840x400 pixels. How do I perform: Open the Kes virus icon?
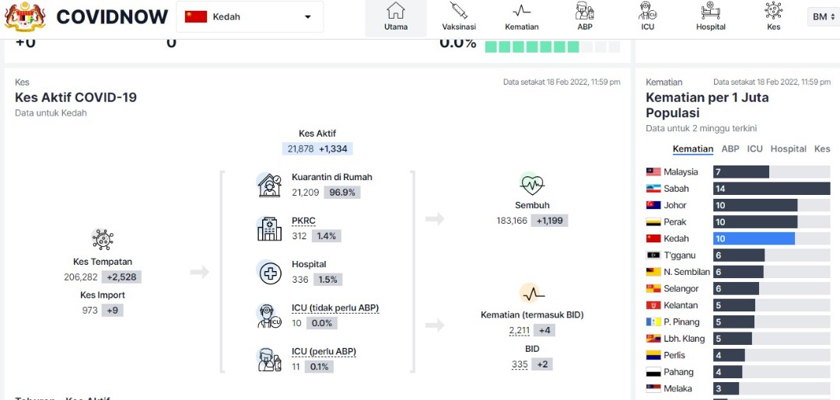[x=774, y=10]
